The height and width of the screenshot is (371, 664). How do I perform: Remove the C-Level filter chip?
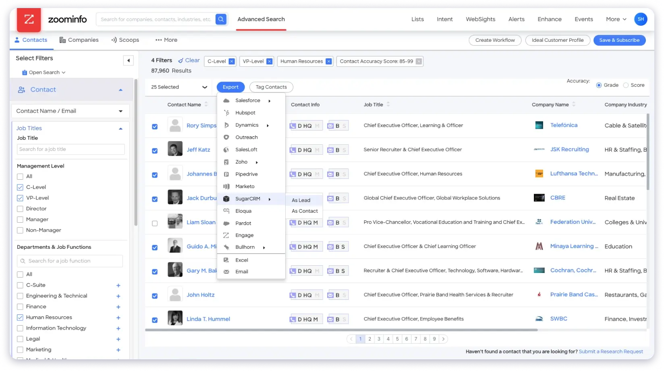(232, 61)
